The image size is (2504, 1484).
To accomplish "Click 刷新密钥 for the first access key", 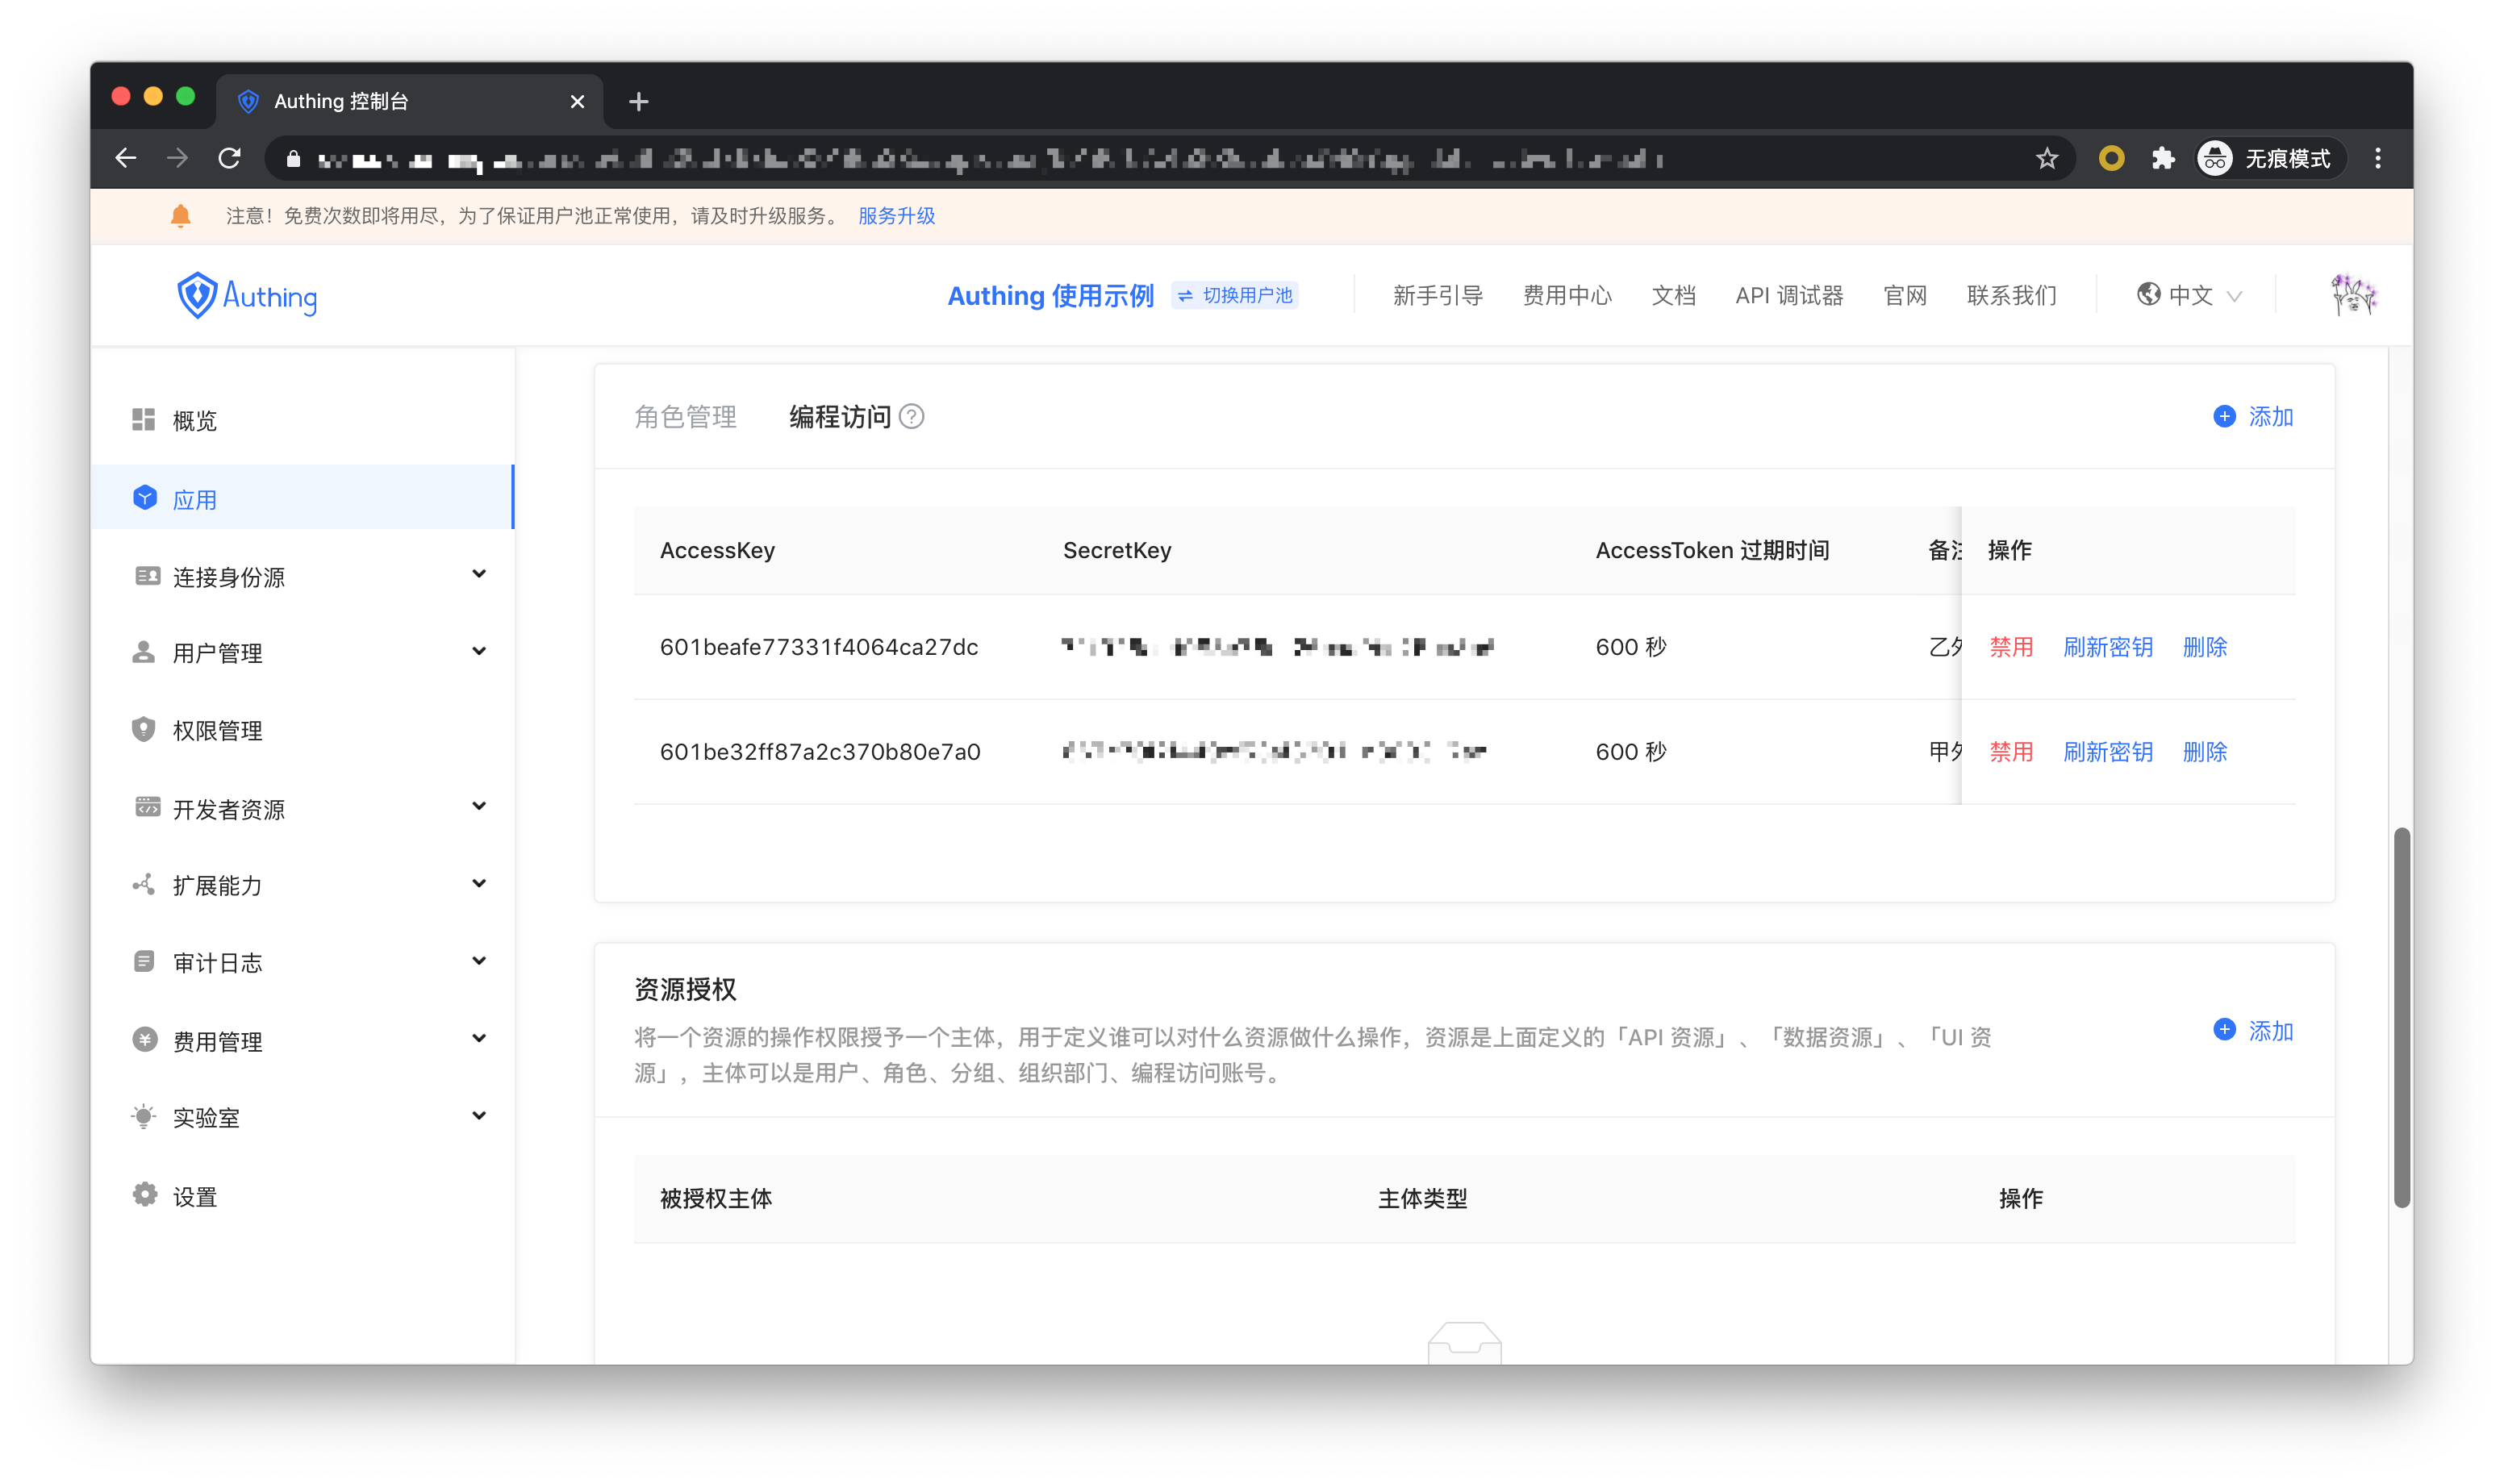I will [2107, 647].
